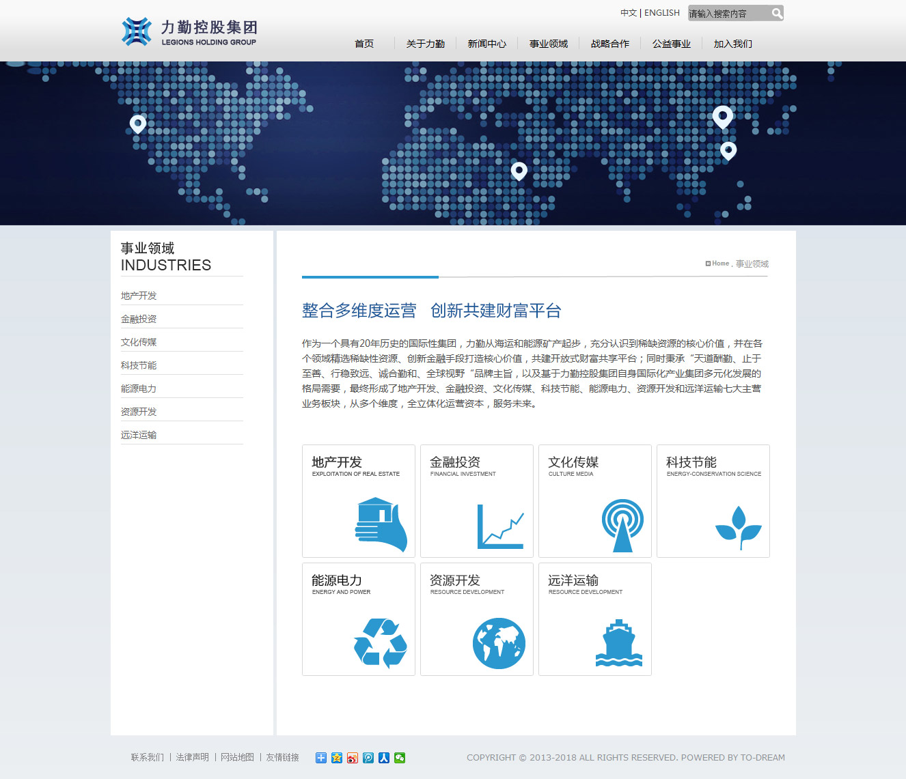Image resolution: width=906 pixels, height=779 pixels.
Task: Click the Renren share icon
Action: [x=384, y=757]
